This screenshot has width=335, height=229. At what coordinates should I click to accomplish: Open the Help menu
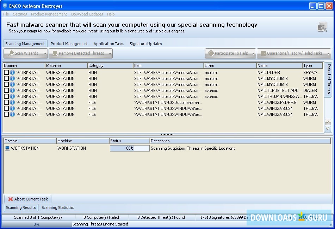click(111, 14)
